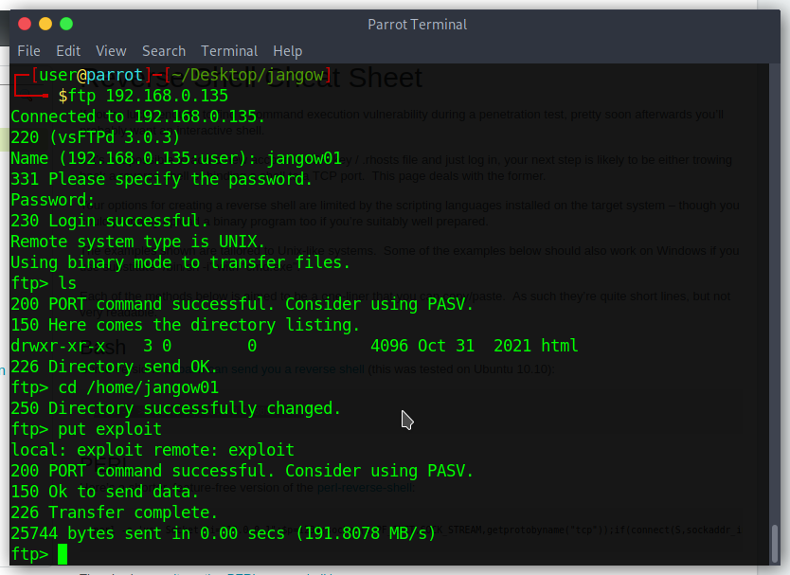Click the green block cursor at the prompt

coord(63,553)
